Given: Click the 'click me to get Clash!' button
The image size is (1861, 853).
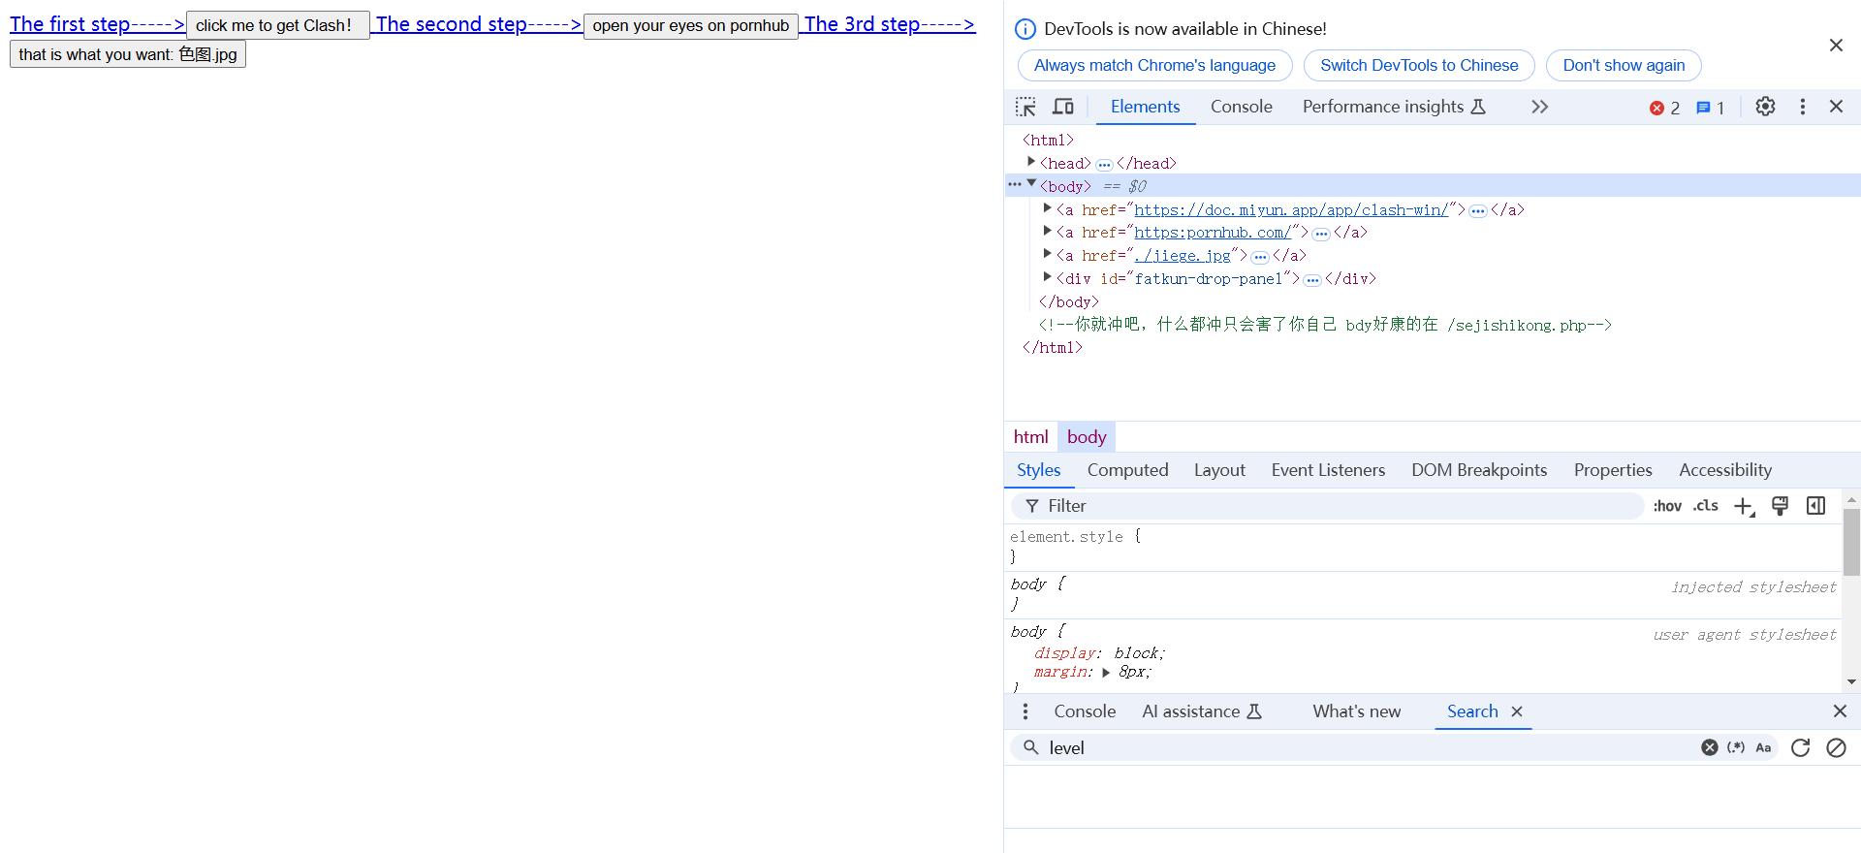Looking at the screenshot, I should (x=278, y=25).
